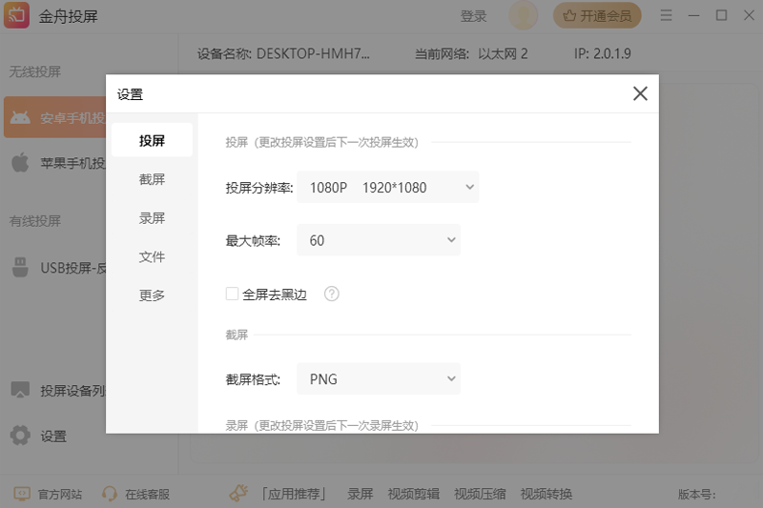Select the 文件 settings tab
This screenshot has width=763, height=508.
pyautogui.click(x=152, y=257)
